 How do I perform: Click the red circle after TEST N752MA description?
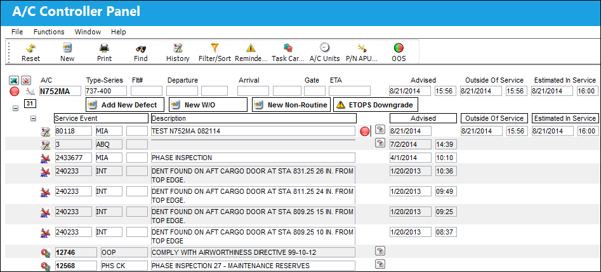(x=365, y=132)
